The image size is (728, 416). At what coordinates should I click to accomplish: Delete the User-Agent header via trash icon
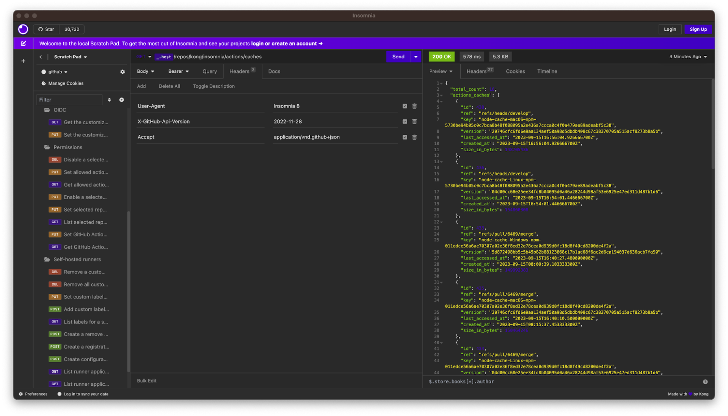coord(414,106)
